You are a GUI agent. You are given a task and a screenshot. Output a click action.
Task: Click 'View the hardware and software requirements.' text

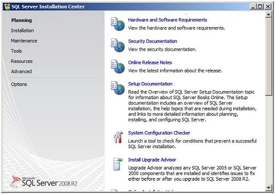[x=177, y=28]
